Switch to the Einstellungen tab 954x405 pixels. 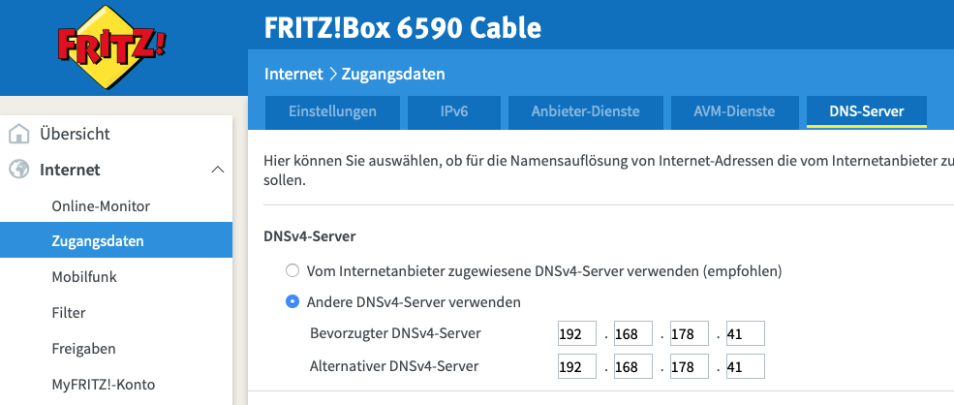pyautogui.click(x=332, y=111)
